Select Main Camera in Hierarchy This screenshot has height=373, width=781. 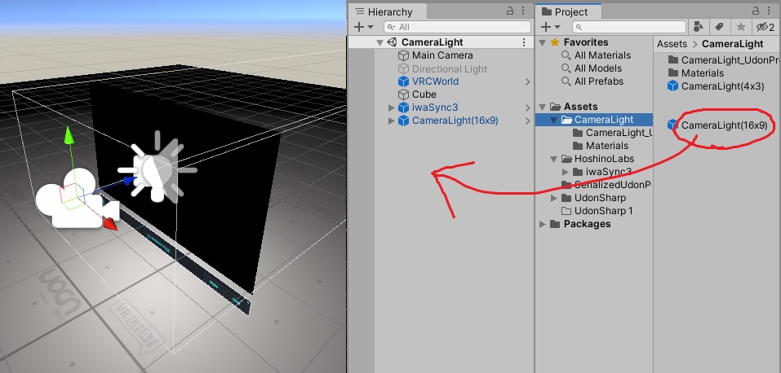tap(442, 55)
